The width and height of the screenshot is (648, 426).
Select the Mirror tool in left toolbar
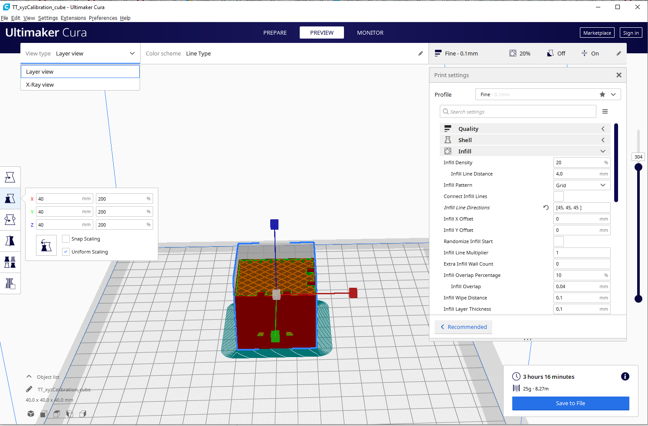point(10,241)
